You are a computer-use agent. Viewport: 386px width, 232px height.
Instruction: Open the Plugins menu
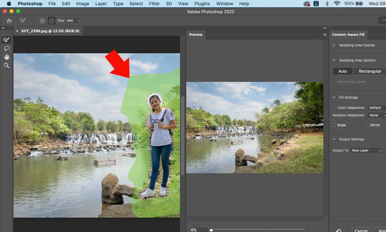click(x=202, y=4)
